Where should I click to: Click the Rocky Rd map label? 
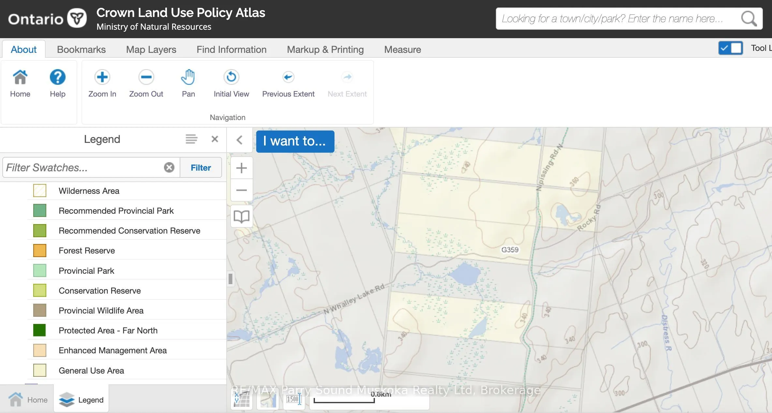pyautogui.click(x=589, y=218)
